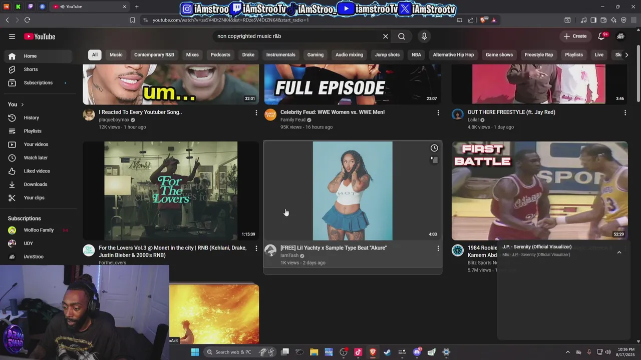
Task: Open YouTube notifications bell
Action: pos(602,36)
